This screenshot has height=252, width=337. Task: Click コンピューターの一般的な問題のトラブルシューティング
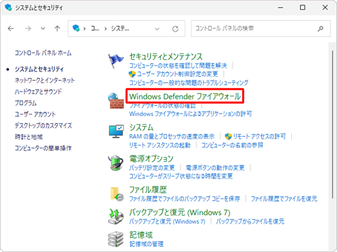pos(189,83)
